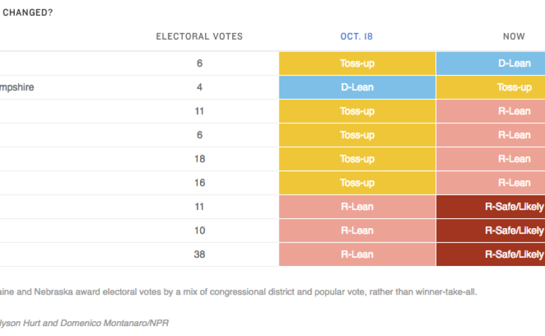This screenshot has height=336, width=545.
Task: Click the 16 electoral votes cell
Action: tap(199, 183)
